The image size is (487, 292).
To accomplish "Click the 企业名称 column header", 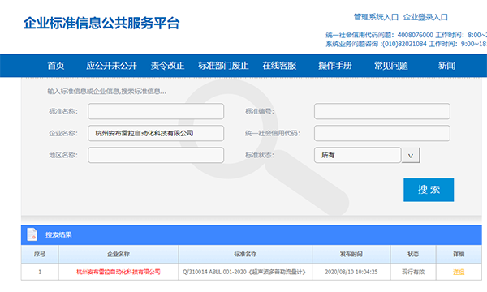I will (x=119, y=254).
